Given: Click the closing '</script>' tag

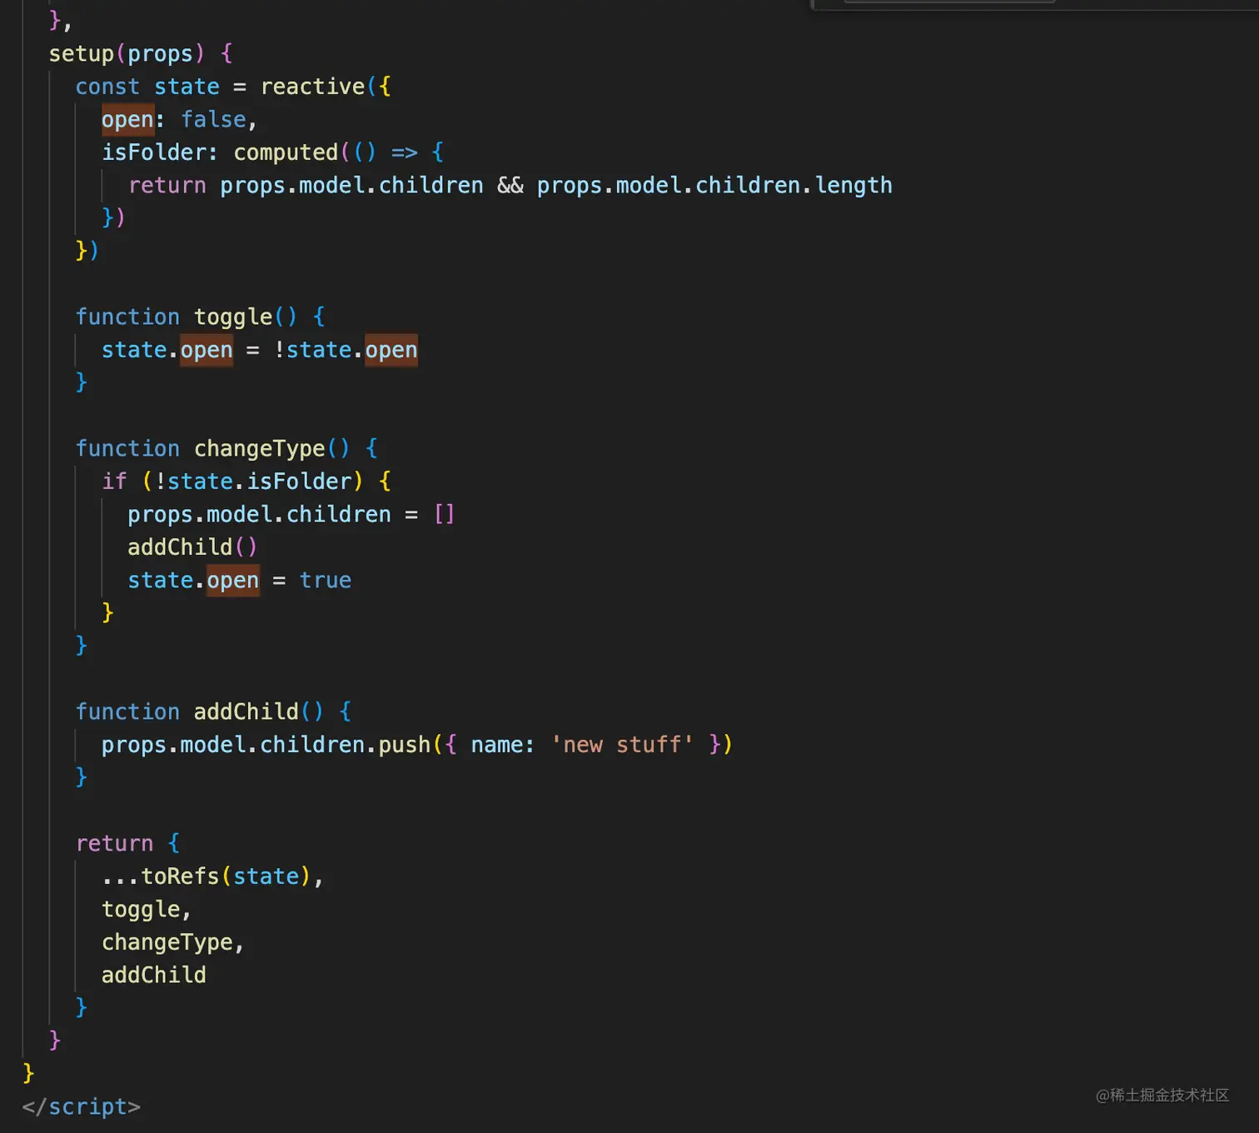Looking at the screenshot, I should click(x=82, y=1107).
